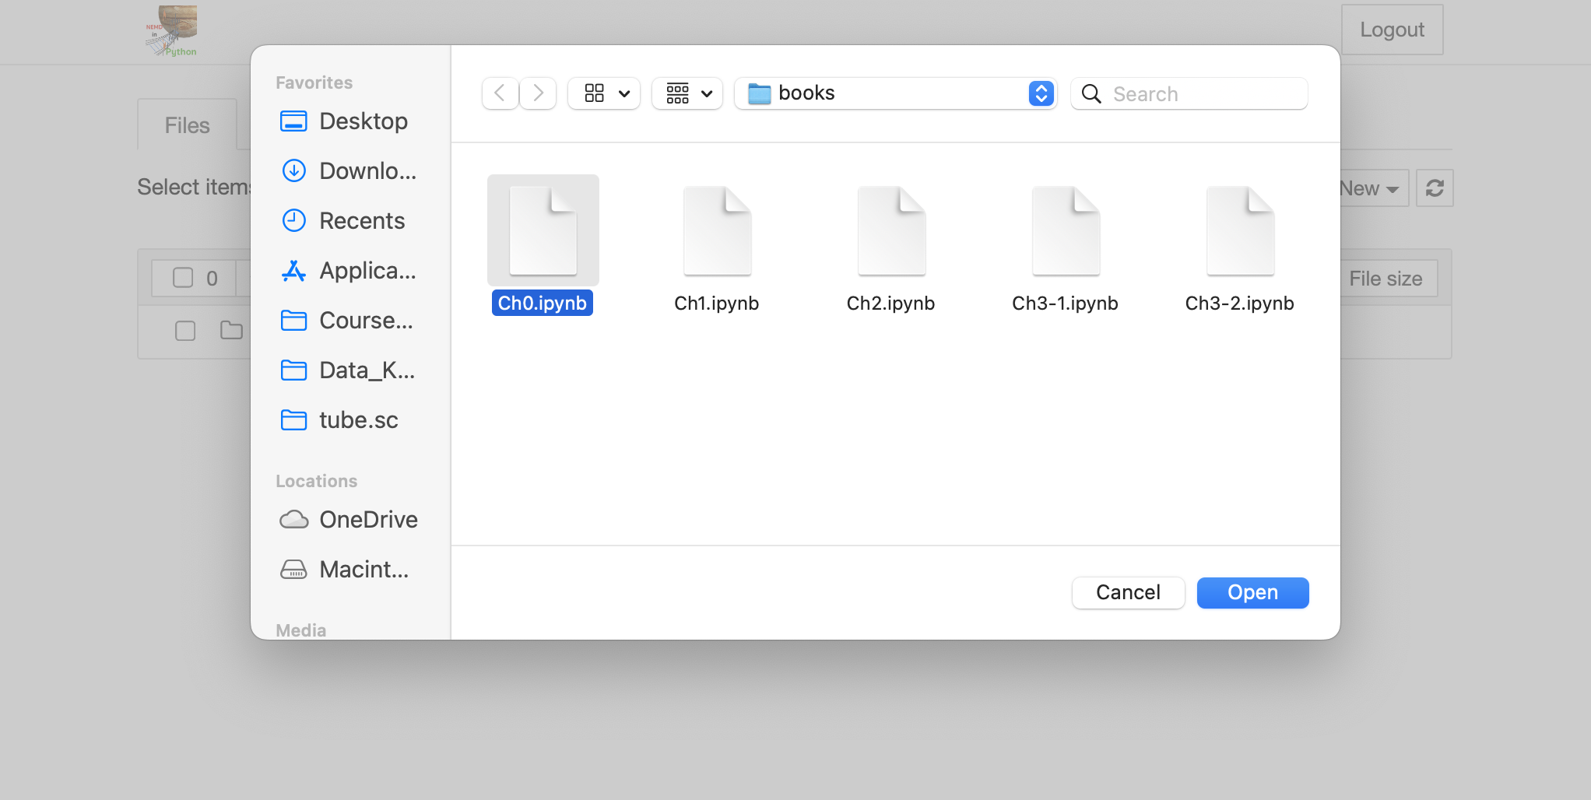This screenshot has width=1591, height=800.
Task: Click the forward navigation arrow
Action: click(538, 93)
